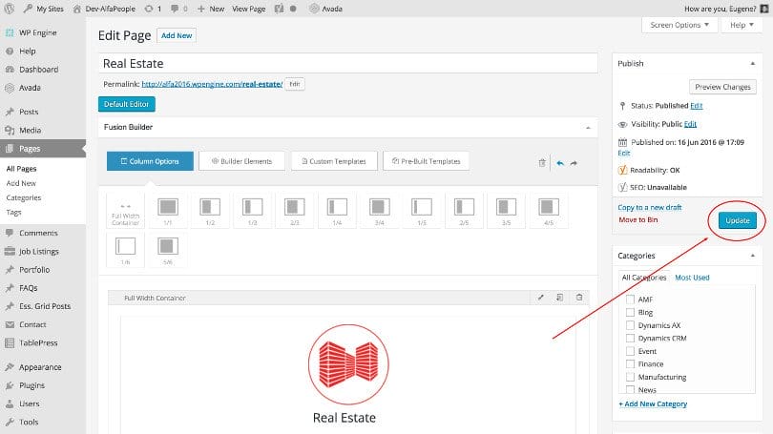Screen dimensions: 773x434
Task: Enable the Finance category checkbox
Action: pyautogui.click(x=630, y=363)
